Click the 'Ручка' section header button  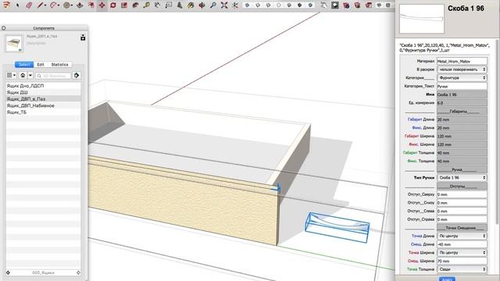[x=462, y=169]
